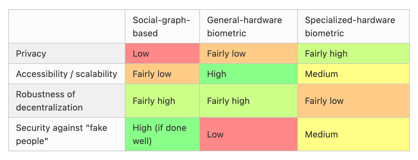Click the Social-graph-based column header
418x160 pixels.
pyautogui.click(x=162, y=26)
